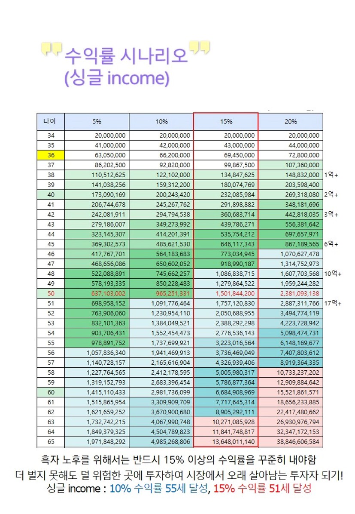Click the red 15% 수익률 51세 달성 text
The height and width of the screenshot is (514, 355).
tap(262, 489)
